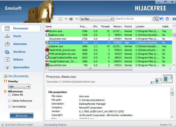Select the dwm.exe process row
The image size is (176, 127).
tap(109, 43)
